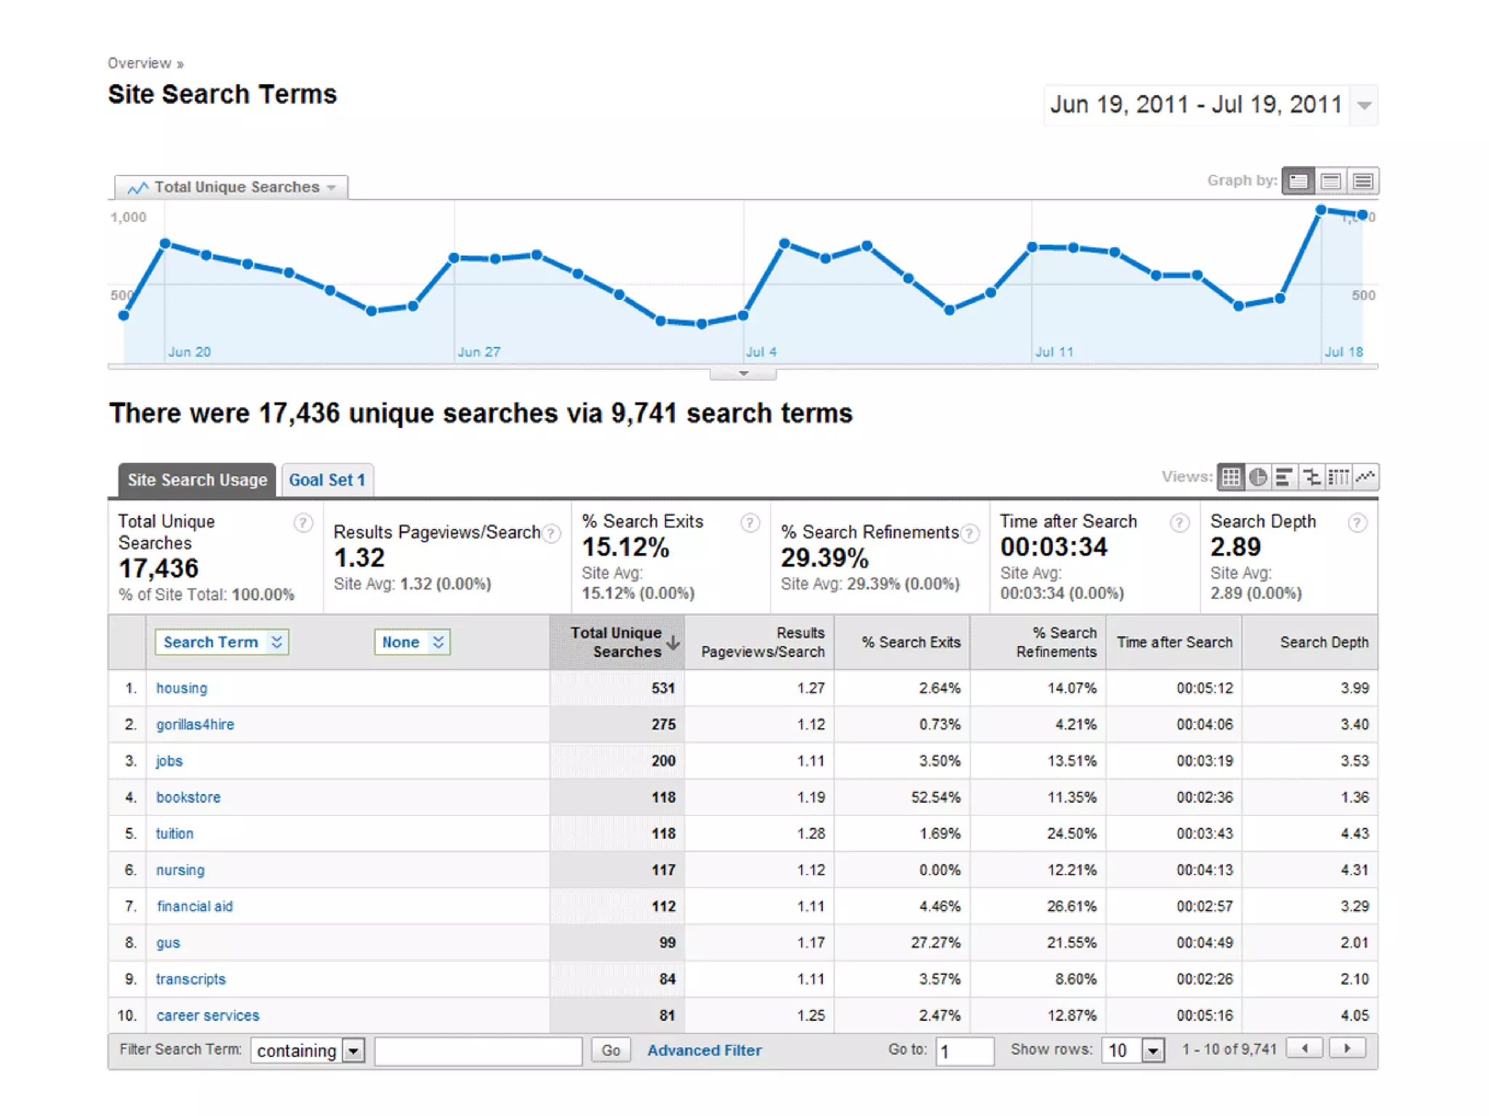1489x1116 pixels.
Task: Open the containing filter combo box
Action: coord(308,1051)
